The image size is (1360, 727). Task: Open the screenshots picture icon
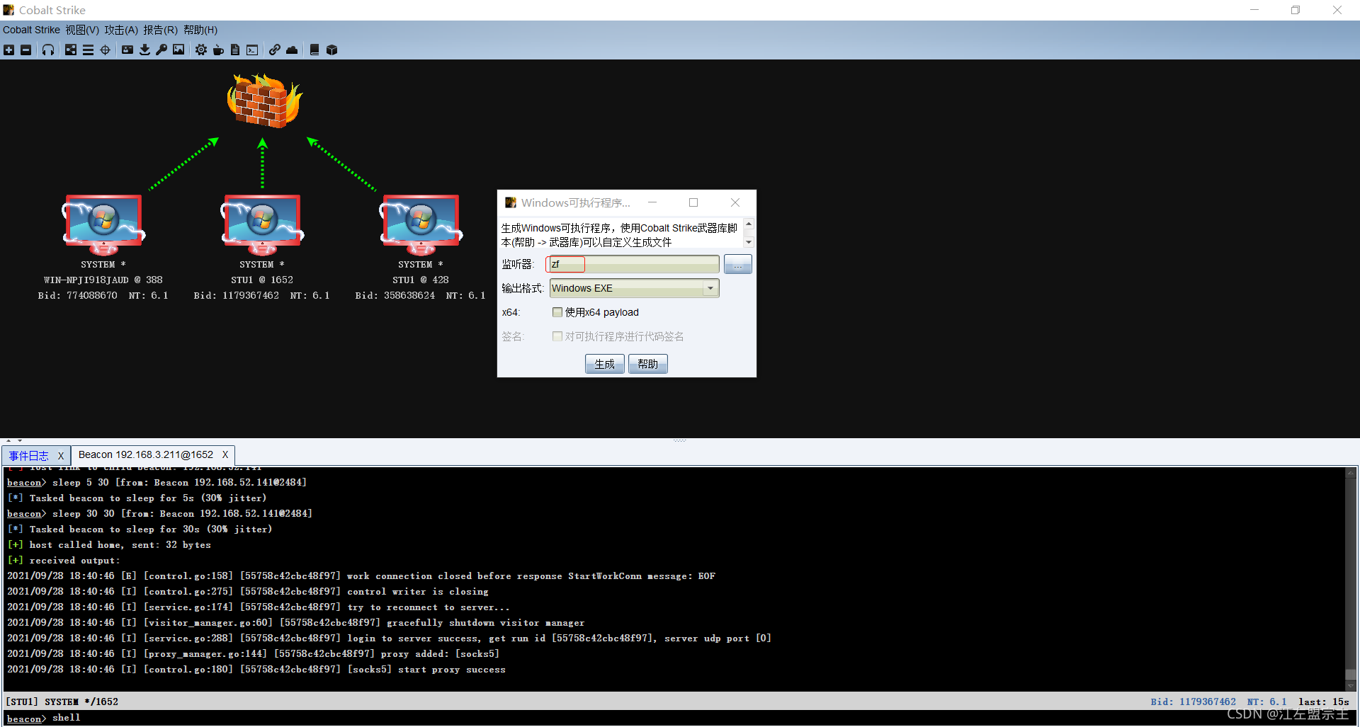point(178,50)
